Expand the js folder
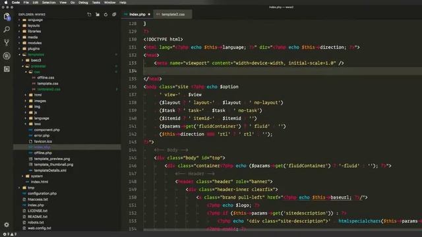 tap(36, 113)
